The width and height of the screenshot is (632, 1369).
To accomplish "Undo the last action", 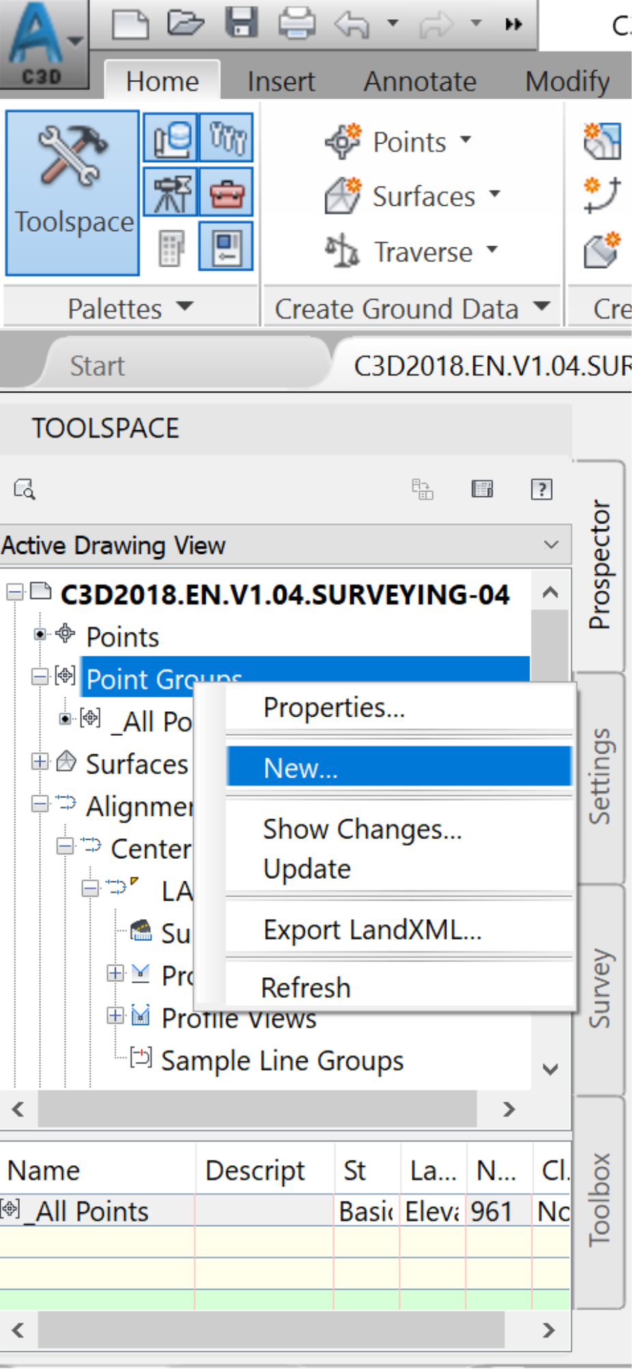I will point(352,25).
